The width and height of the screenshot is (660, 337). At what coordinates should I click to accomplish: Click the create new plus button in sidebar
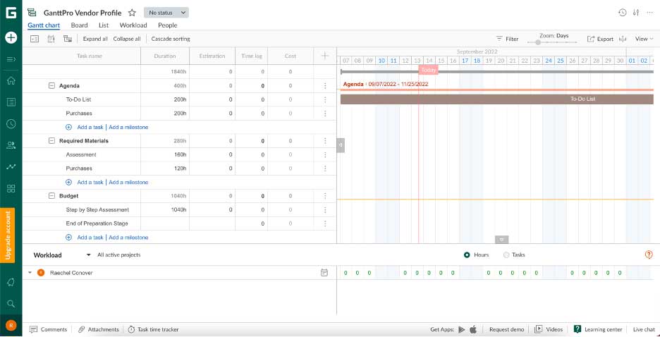11,37
